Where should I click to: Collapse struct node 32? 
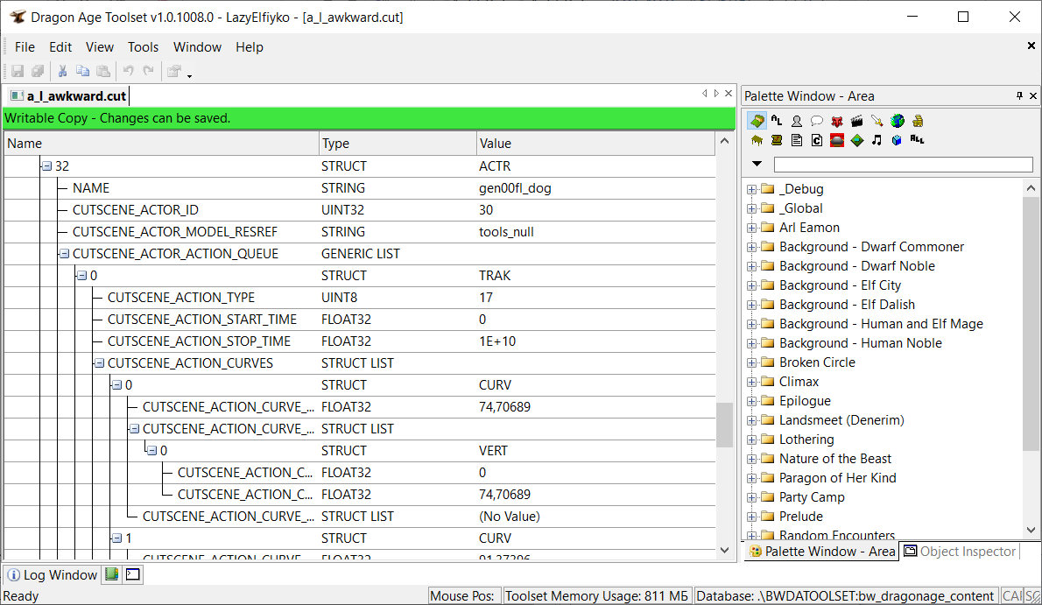pos(46,166)
